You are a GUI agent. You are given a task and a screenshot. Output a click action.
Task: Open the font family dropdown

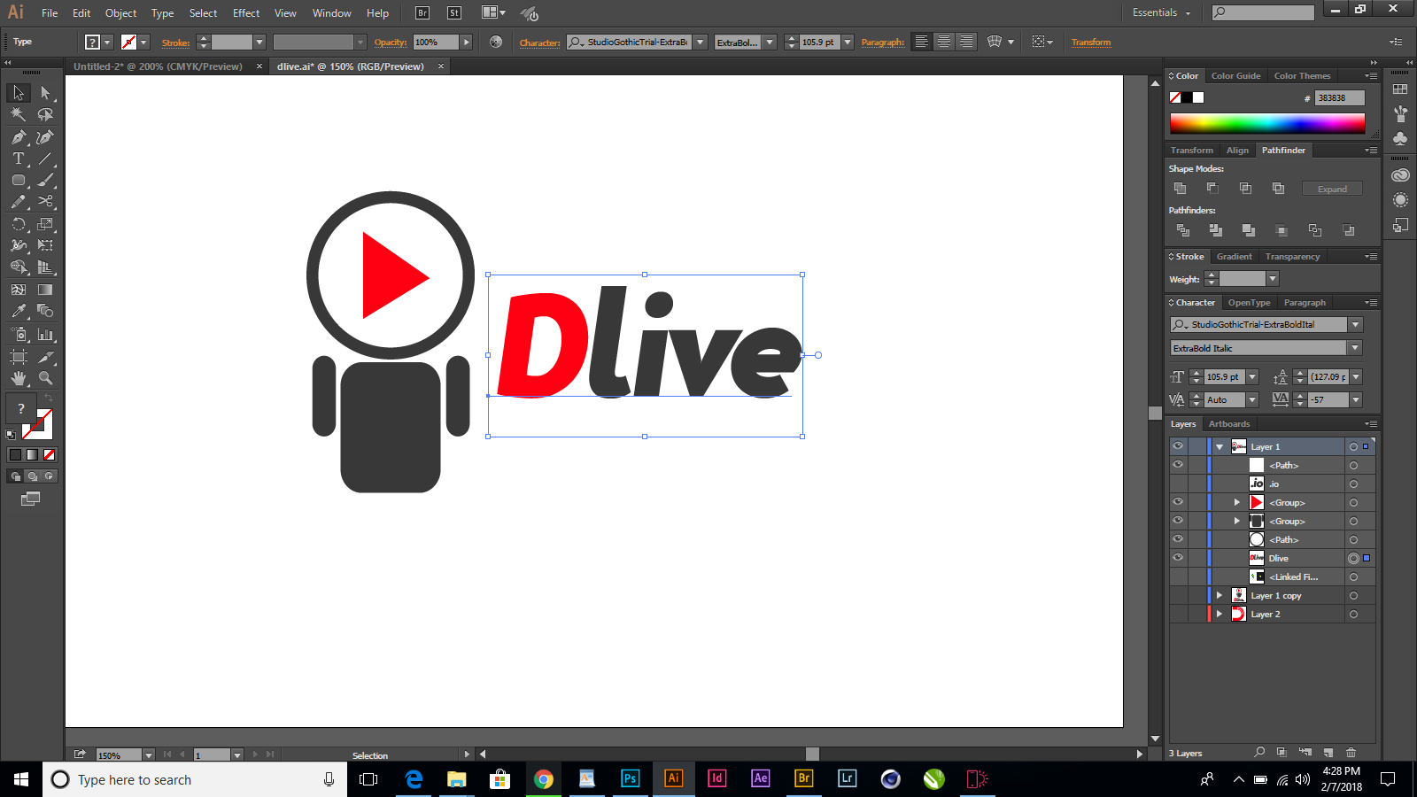click(1355, 324)
